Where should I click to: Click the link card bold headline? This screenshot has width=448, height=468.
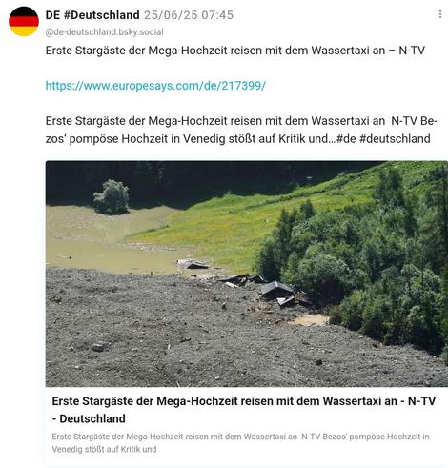point(244,410)
